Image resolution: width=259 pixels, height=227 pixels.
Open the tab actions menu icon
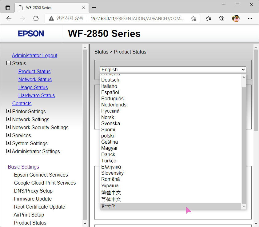point(8,8)
